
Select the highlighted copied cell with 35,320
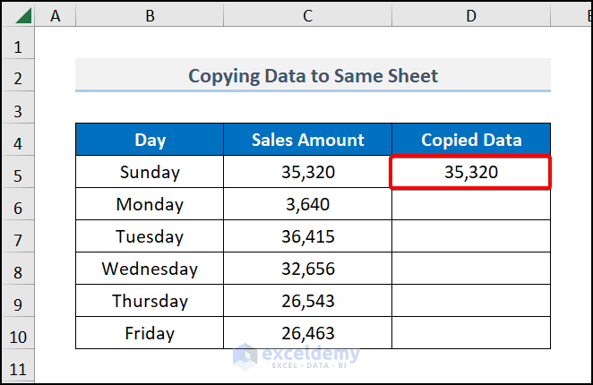coord(471,172)
